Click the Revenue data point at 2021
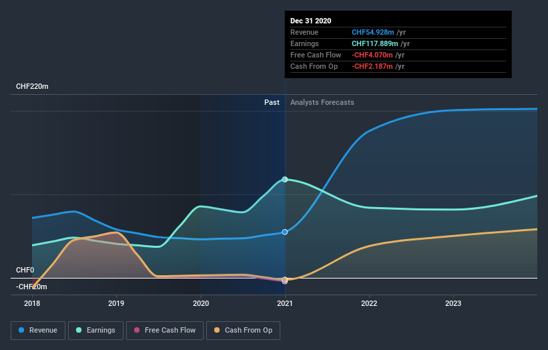Viewport: 548px width, 350px height. [285, 232]
